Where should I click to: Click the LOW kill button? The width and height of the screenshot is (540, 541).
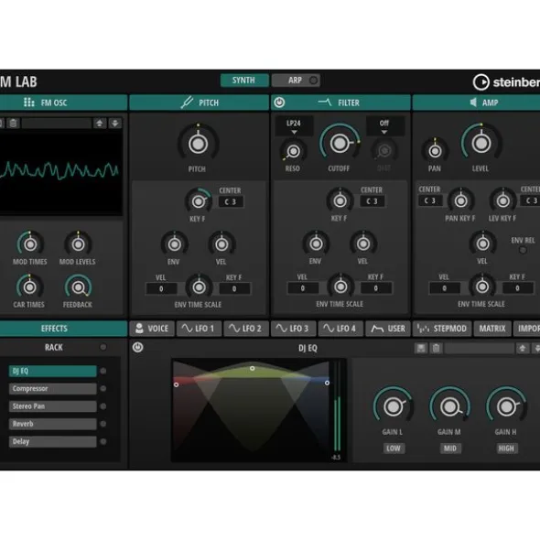[394, 449]
